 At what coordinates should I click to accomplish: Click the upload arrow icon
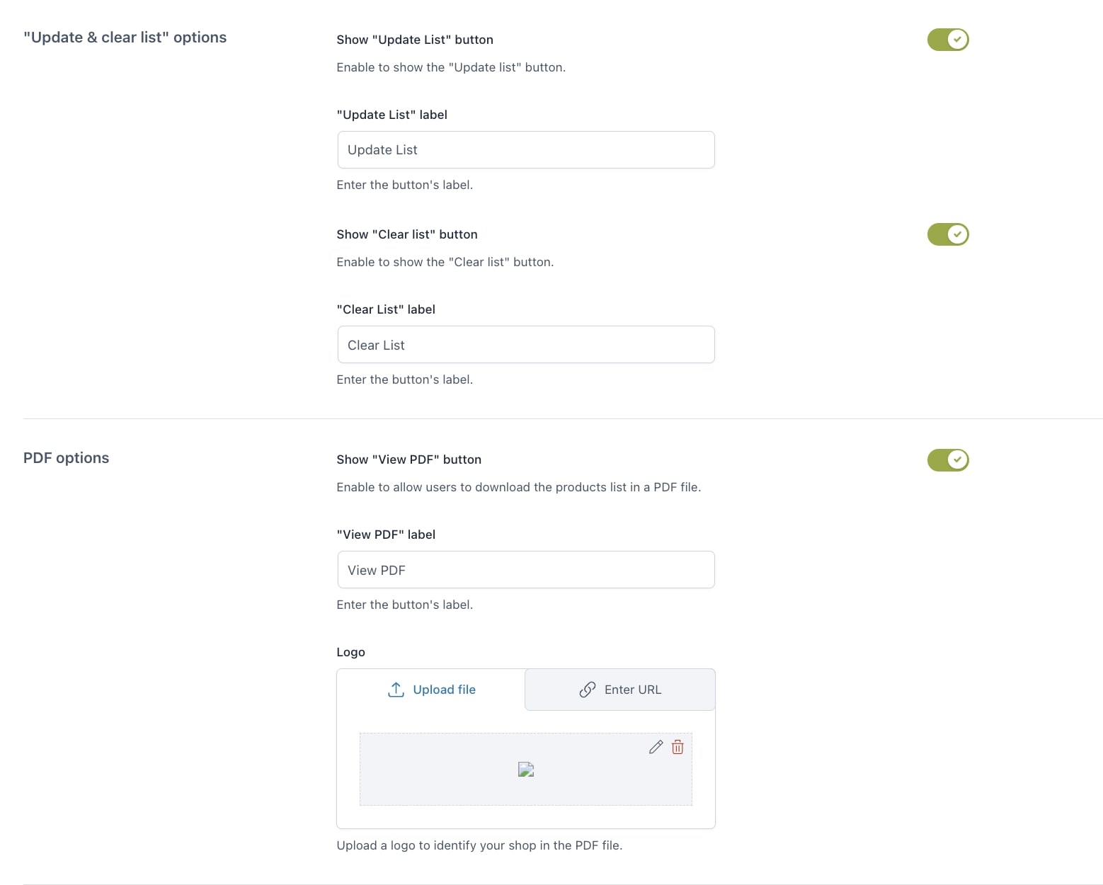point(396,690)
